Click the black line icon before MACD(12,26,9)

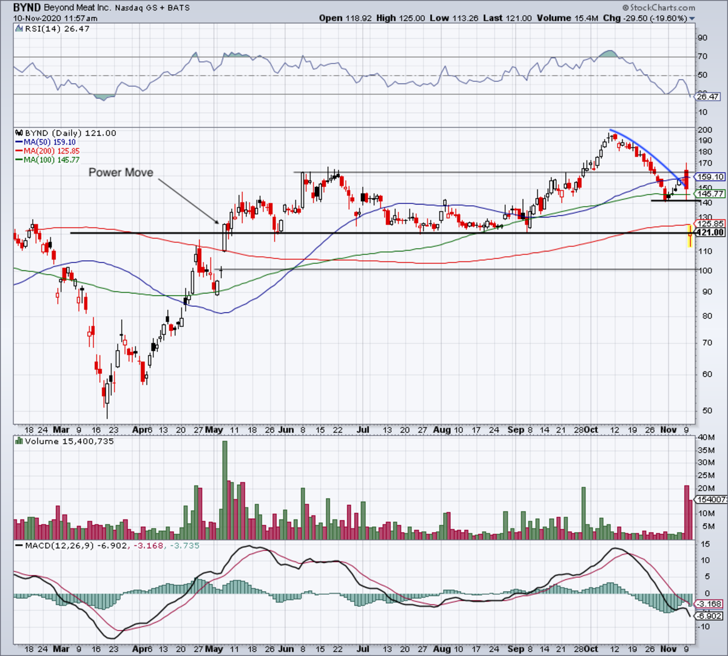tap(19, 546)
